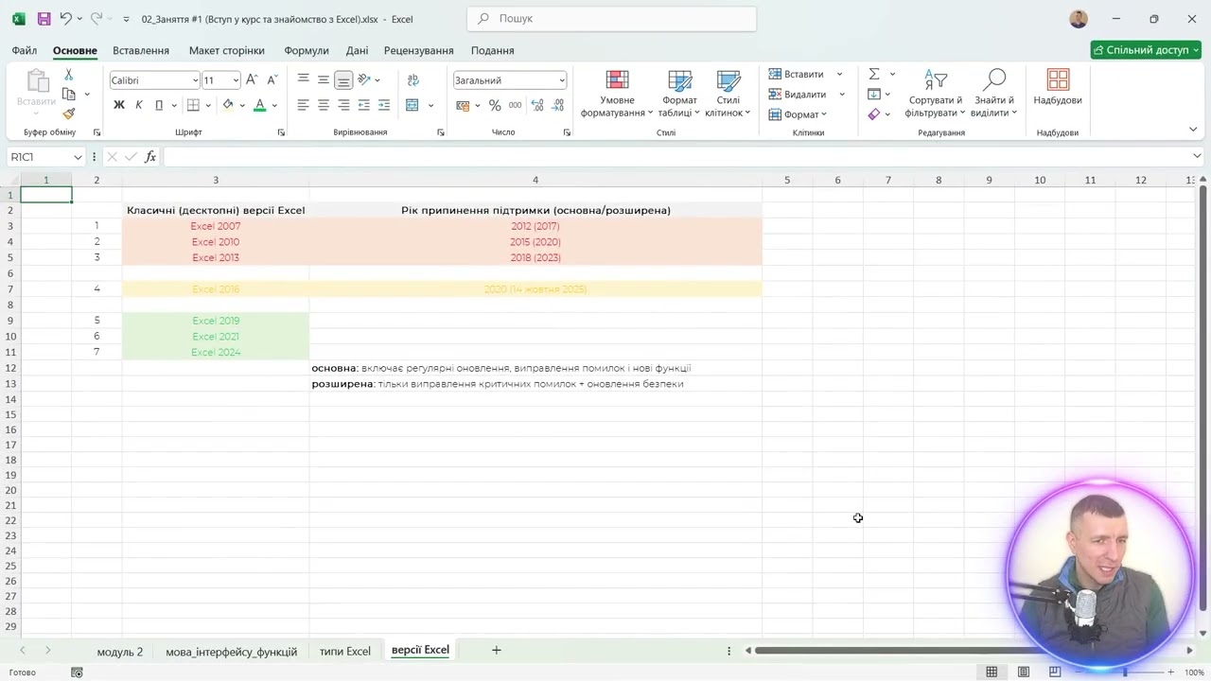
Task: Align text to middle of cell
Action: [324, 79]
